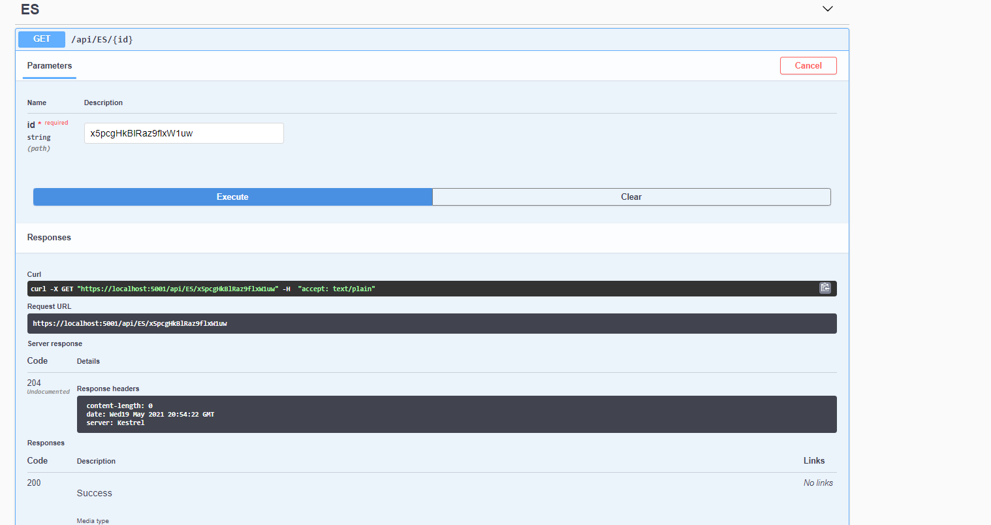Click the Undocumented label under 204
Screen dimensions: 991x525
(x=48, y=392)
